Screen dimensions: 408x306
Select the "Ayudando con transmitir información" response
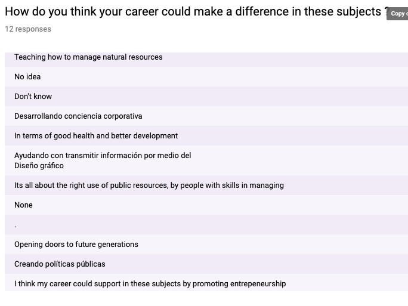[103, 156]
